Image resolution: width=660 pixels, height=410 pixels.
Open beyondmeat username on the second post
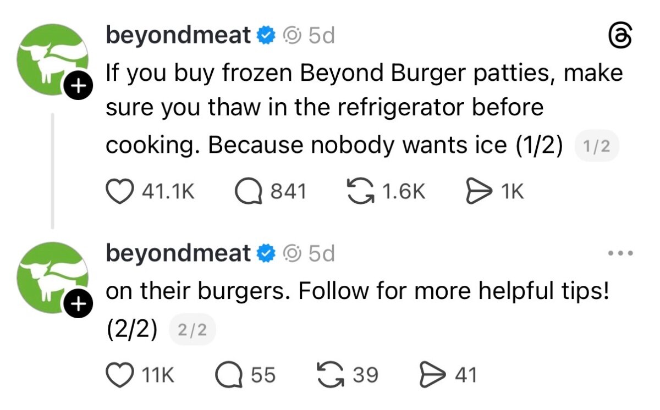[x=178, y=253]
